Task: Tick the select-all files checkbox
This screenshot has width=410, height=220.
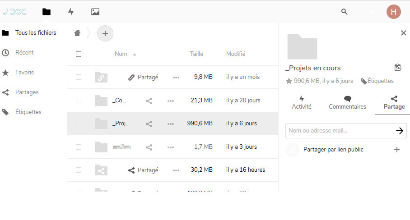Action: pyautogui.click(x=79, y=54)
